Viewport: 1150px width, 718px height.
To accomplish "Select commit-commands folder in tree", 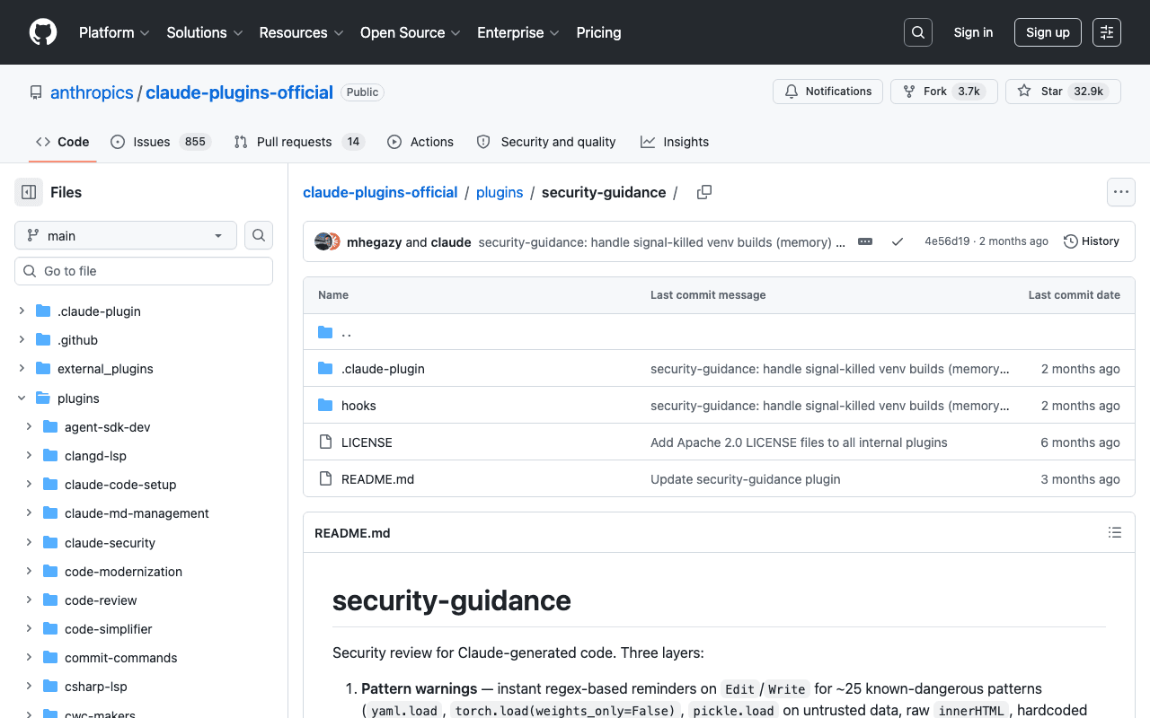I will [121, 658].
